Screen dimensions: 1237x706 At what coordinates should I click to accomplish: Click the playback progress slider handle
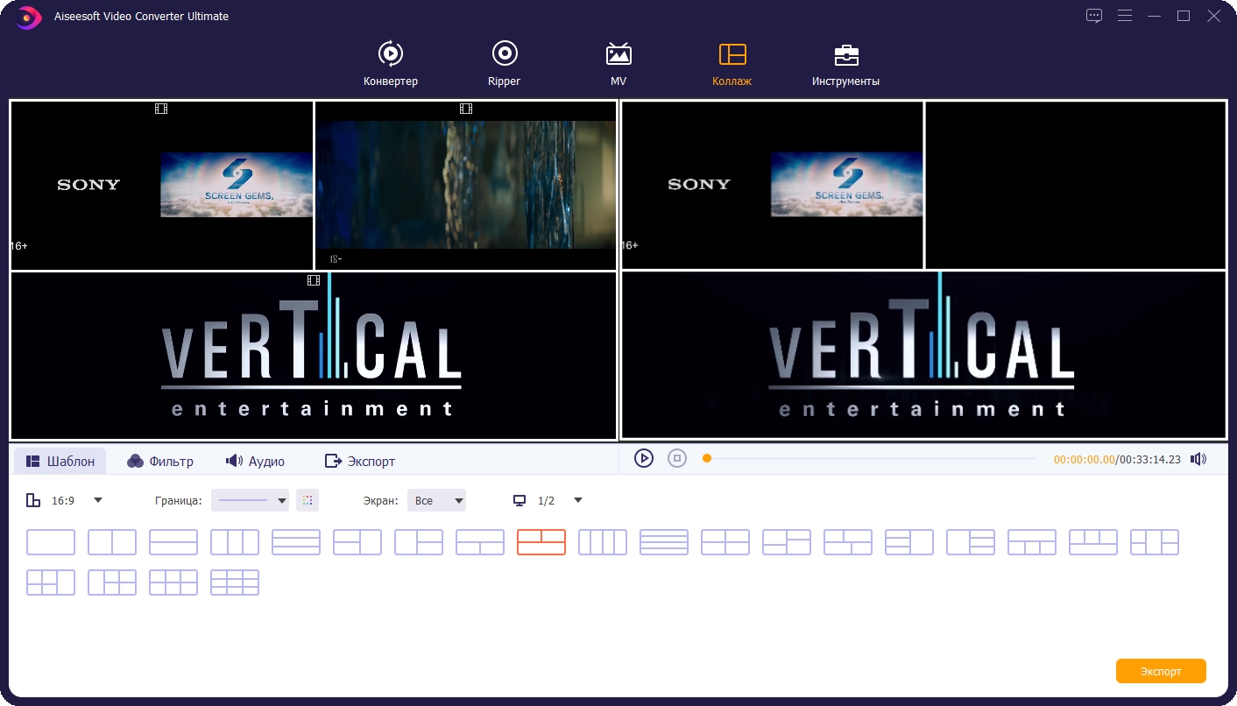coord(707,458)
